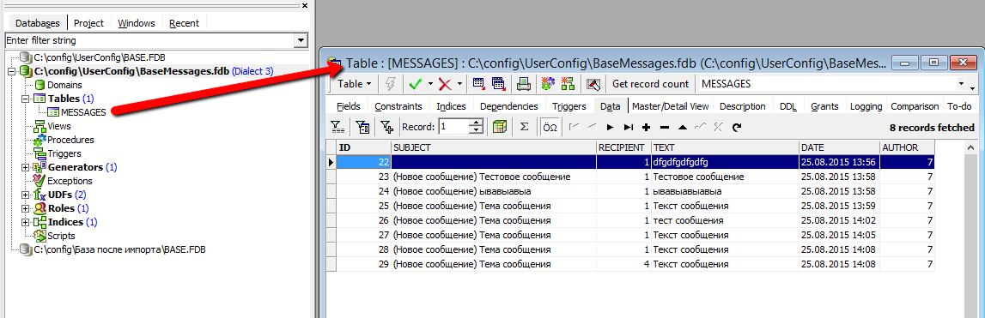
Task: Switch to the Constraints tab
Action: 398,106
